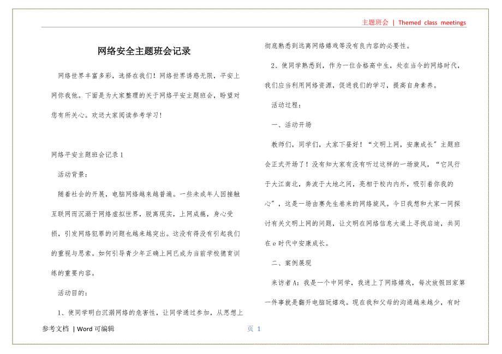Click the "活动背景:" heading

[71, 174]
